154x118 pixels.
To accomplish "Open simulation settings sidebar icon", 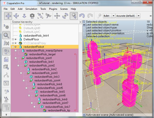I will (x=6, y=27).
